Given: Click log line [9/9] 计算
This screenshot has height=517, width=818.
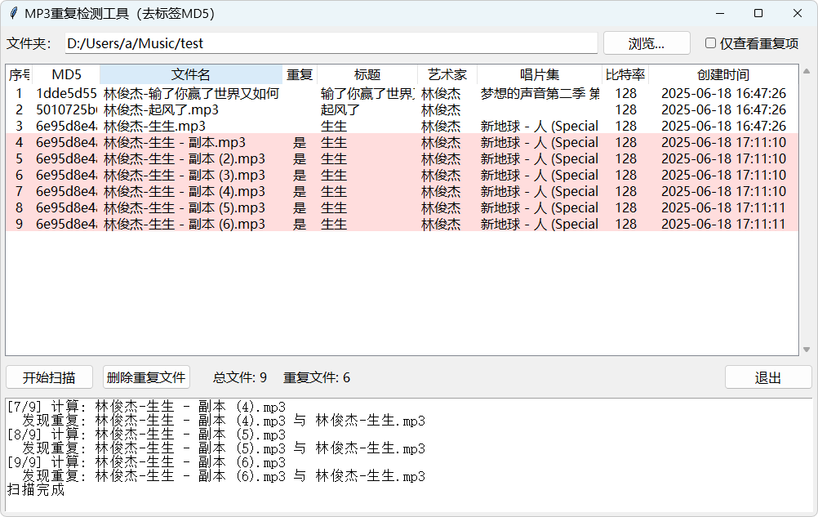Looking at the screenshot, I should coord(147,462).
